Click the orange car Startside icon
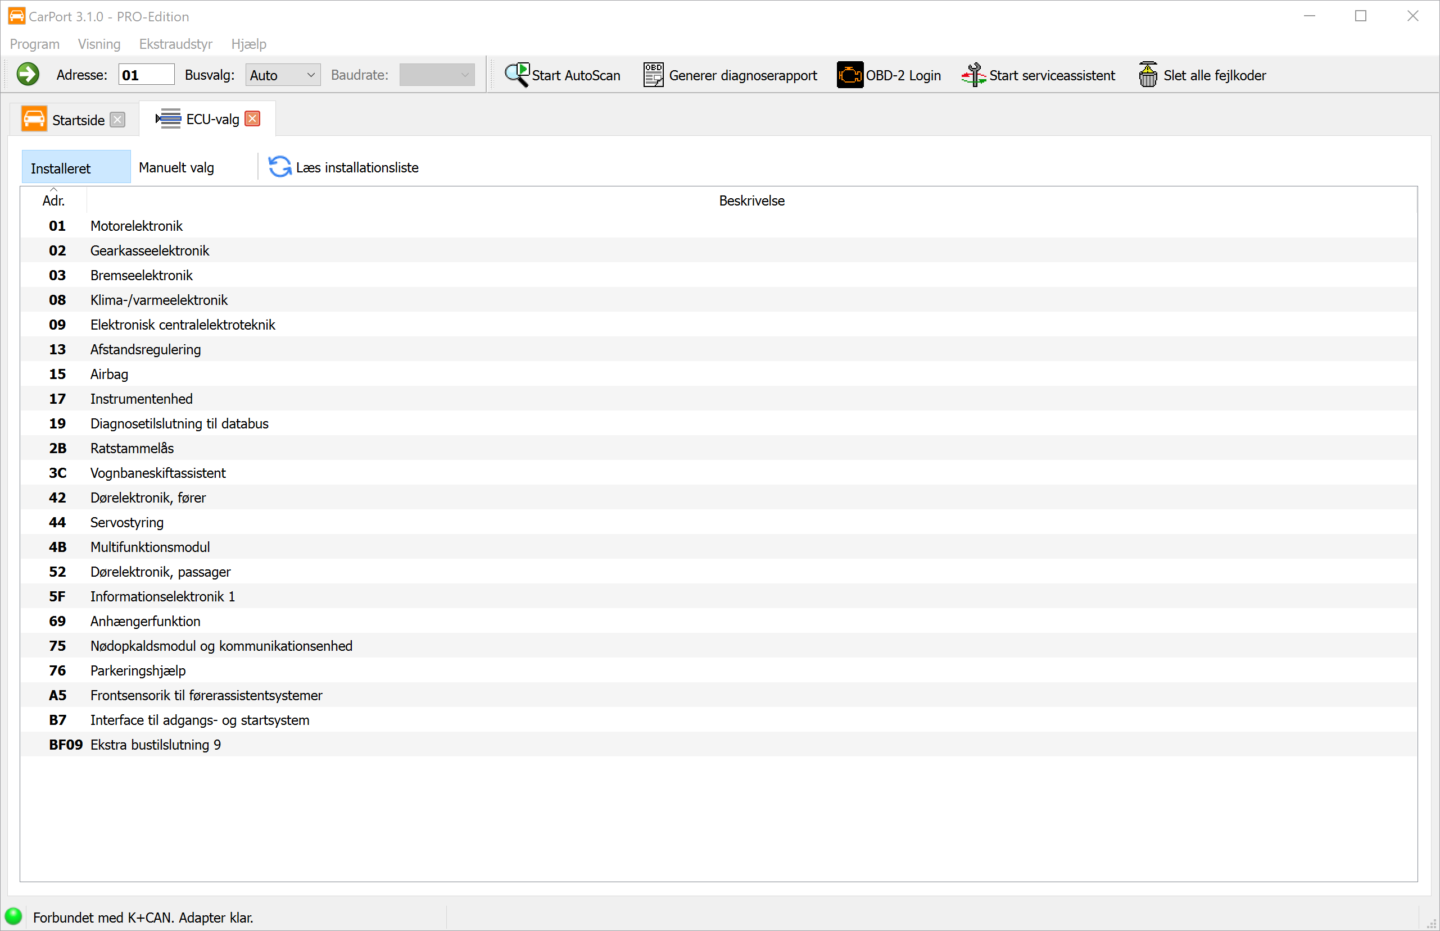Viewport: 1440px width, 931px height. [x=34, y=119]
